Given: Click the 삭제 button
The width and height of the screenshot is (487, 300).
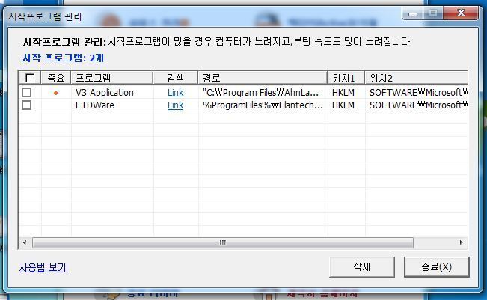Looking at the screenshot, I should click(x=362, y=267).
